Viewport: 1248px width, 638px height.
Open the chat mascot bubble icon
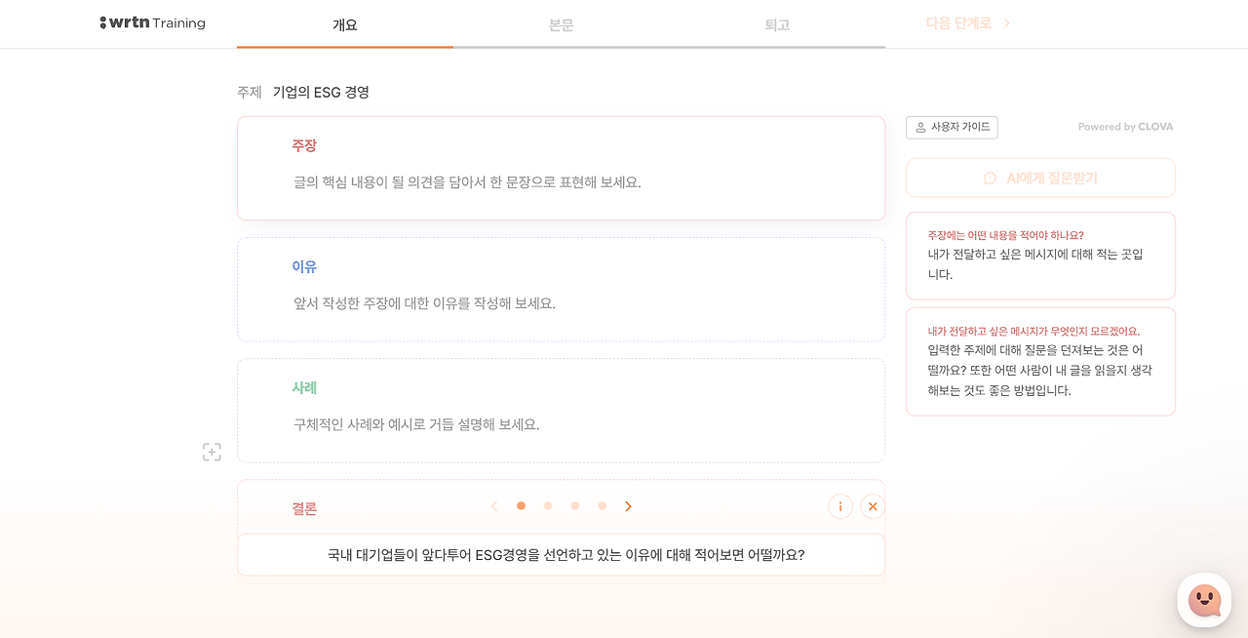[1204, 600]
